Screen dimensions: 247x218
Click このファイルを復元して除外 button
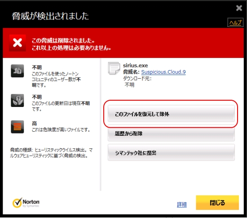(x=171, y=114)
